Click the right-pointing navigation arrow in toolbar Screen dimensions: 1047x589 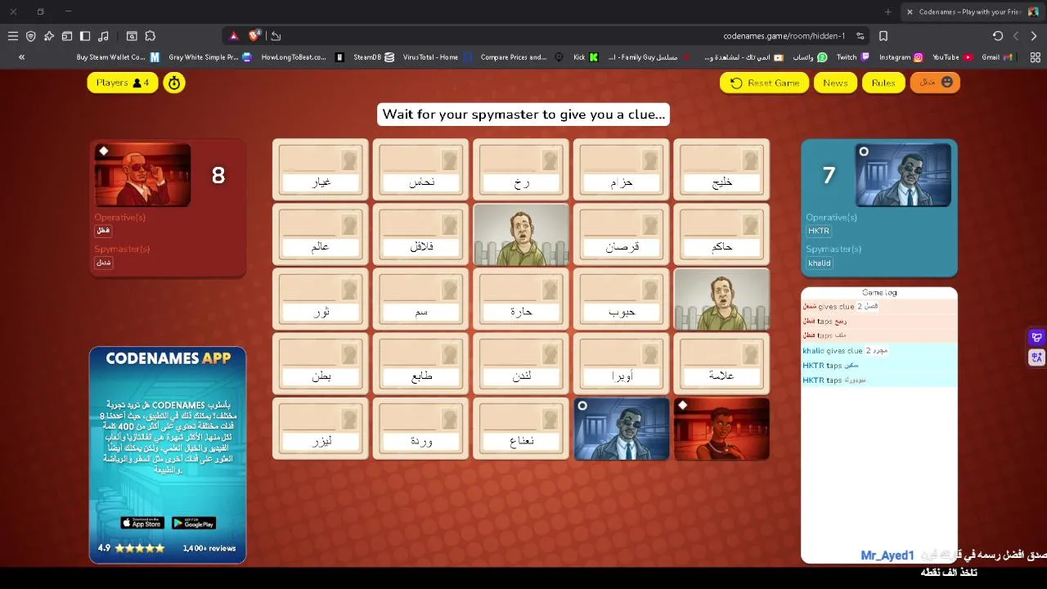coord(1034,36)
